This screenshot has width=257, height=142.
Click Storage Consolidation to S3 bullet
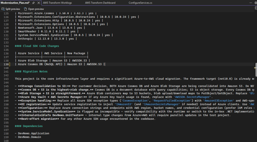point(135,86)
